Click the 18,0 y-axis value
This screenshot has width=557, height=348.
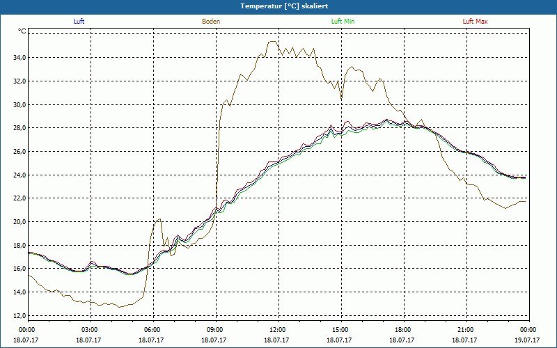pos(20,245)
